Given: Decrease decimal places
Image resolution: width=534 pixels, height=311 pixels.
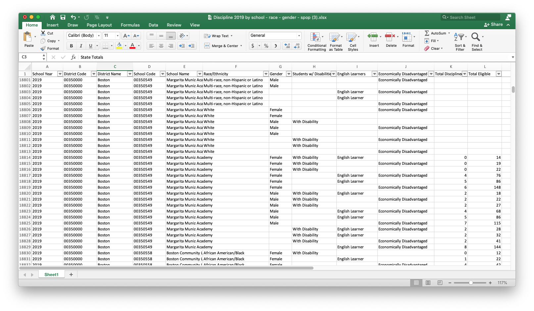Looking at the screenshot, I should tap(297, 46).
